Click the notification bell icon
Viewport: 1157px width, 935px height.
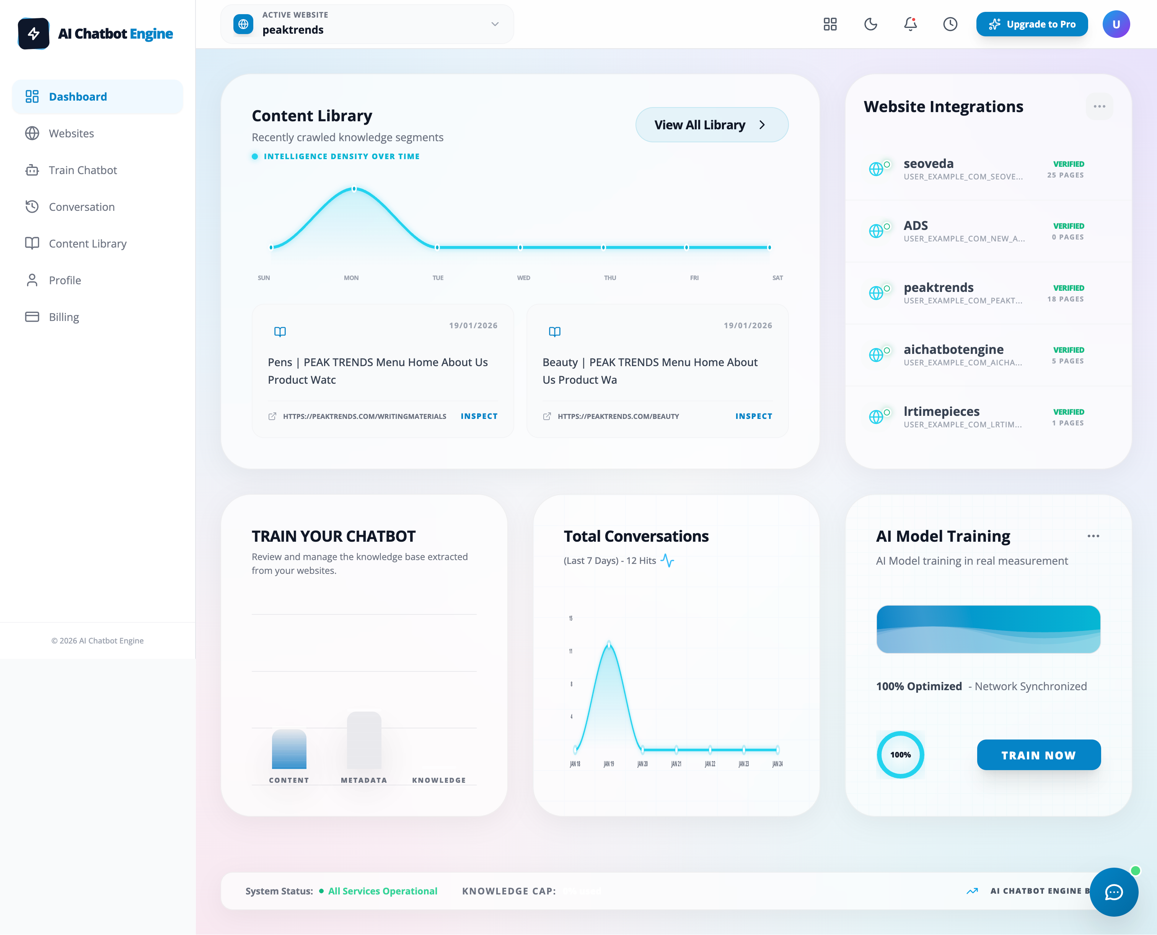click(x=910, y=24)
